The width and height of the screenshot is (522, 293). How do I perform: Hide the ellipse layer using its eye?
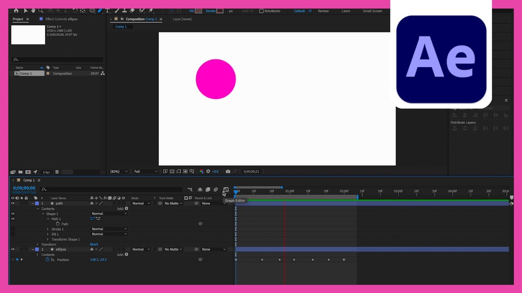click(x=13, y=249)
